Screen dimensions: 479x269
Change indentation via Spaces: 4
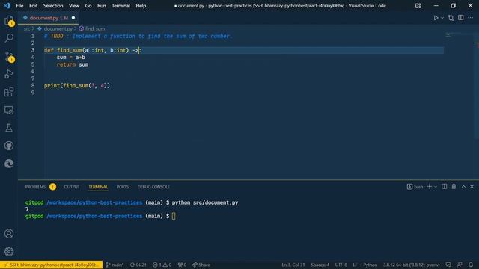[320, 265]
